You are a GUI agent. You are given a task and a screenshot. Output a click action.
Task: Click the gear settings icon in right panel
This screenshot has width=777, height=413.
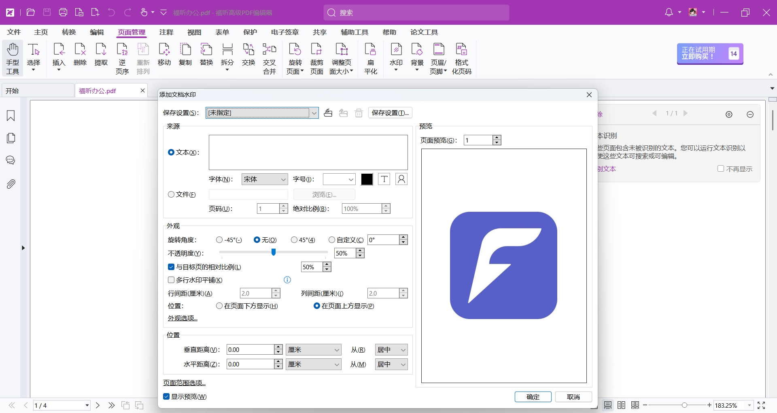(x=729, y=115)
